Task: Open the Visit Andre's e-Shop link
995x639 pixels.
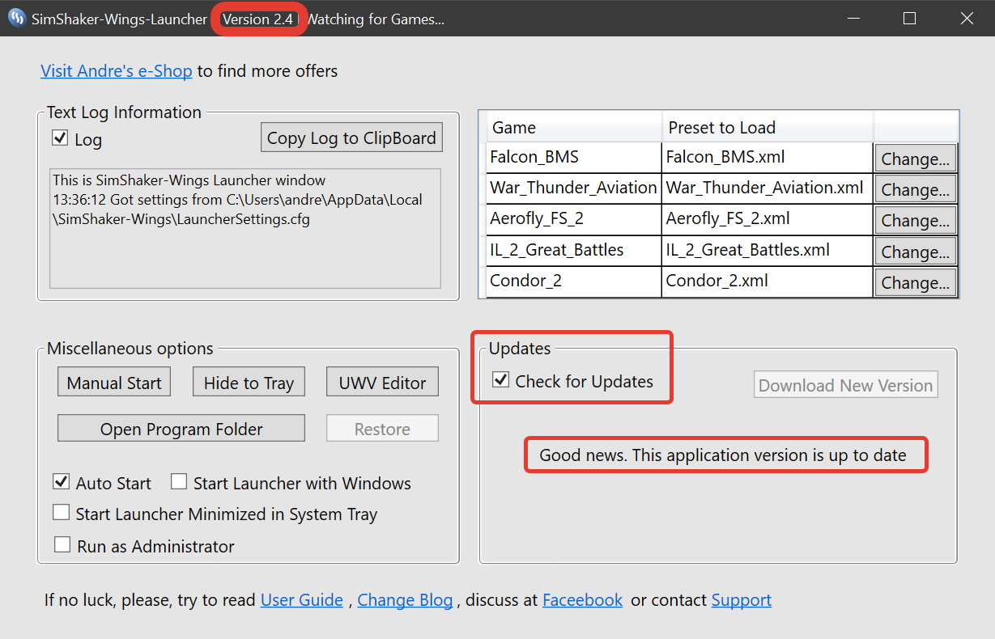Action: tap(117, 71)
